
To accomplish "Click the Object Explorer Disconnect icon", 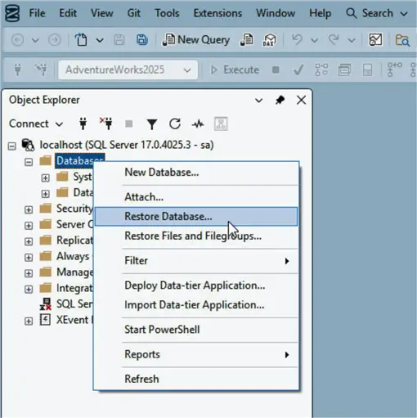I will point(106,124).
